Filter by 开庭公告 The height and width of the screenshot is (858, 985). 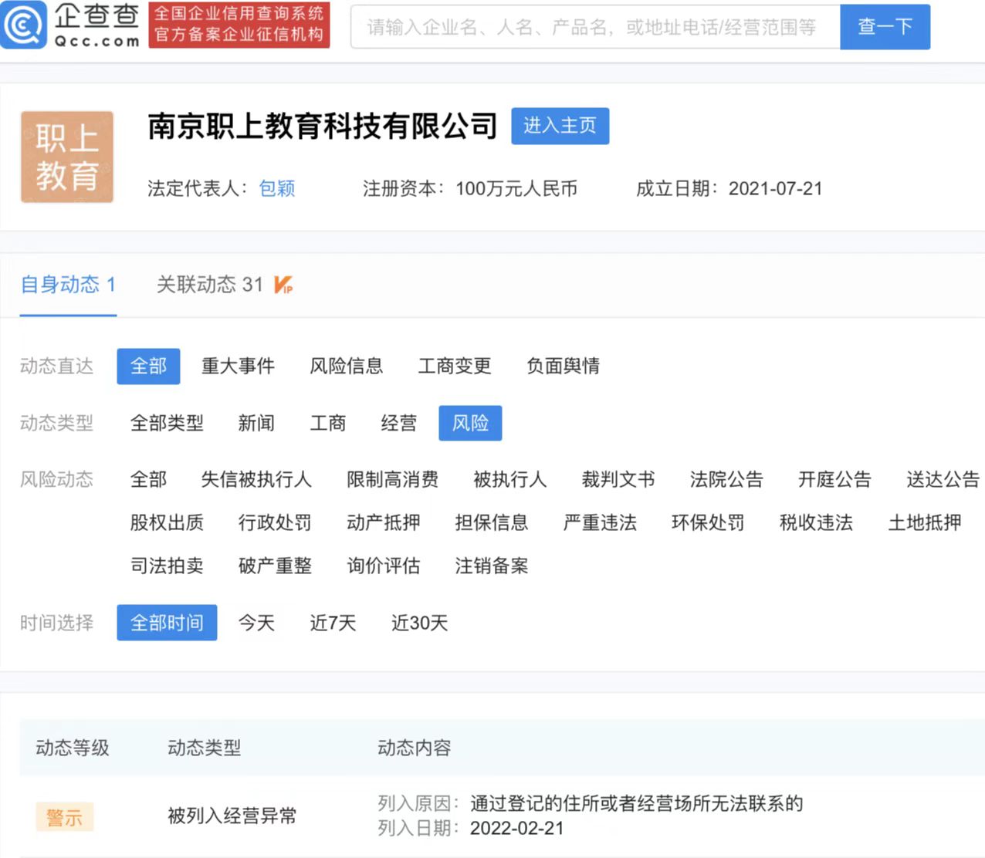834,480
